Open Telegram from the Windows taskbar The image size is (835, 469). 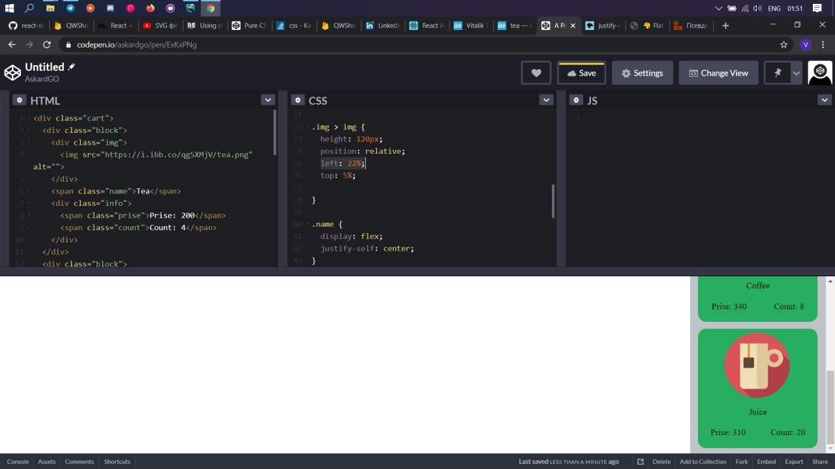pyautogui.click(x=70, y=8)
